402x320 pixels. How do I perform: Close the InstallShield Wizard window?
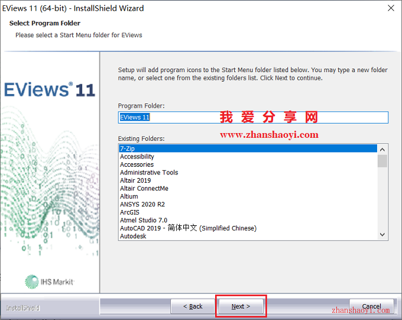[x=391, y=8]
